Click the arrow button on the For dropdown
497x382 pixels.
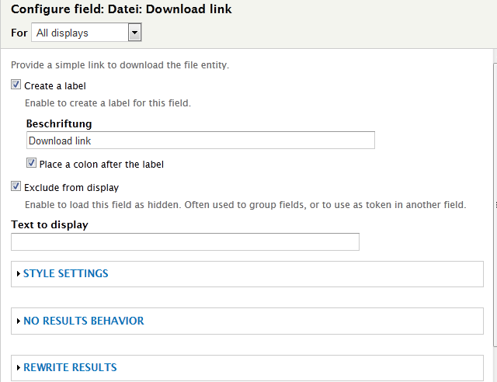pos(134,33)
